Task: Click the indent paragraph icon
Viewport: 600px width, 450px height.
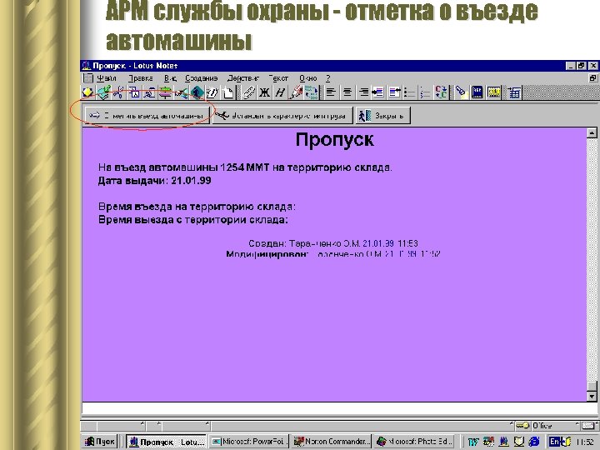Action: click(378, 92)
